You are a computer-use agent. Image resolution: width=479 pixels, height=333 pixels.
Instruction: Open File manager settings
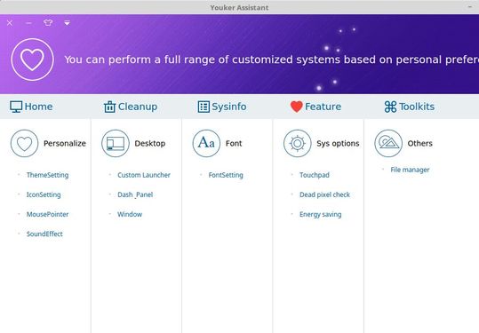410,170
